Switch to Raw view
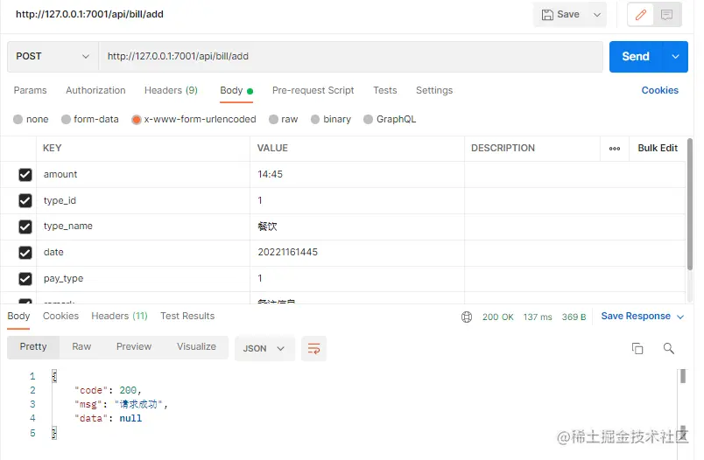The image size is (704, 460). (81, 346)
